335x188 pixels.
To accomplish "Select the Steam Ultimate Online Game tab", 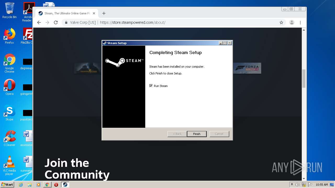I will (67, 13).
